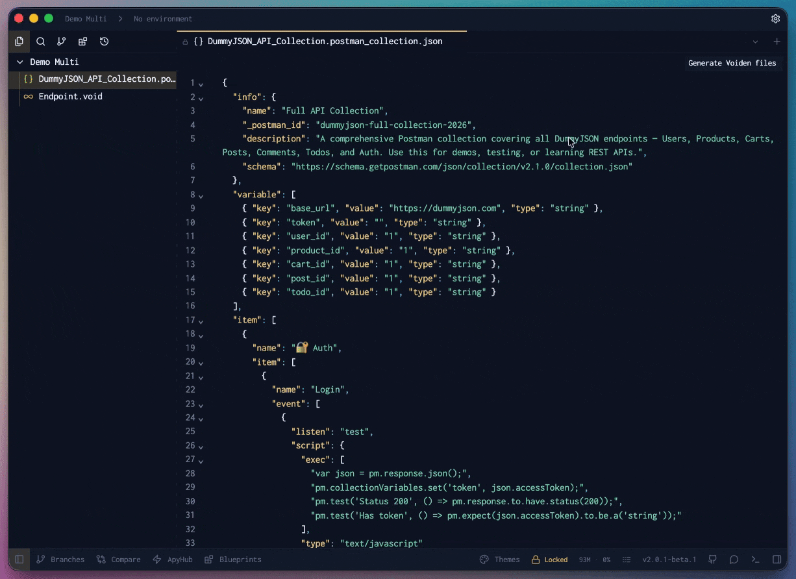The width and height of the screenshot is (796, 579).
Task: Click the "listen" key on line 25
Action: [310, 432]
